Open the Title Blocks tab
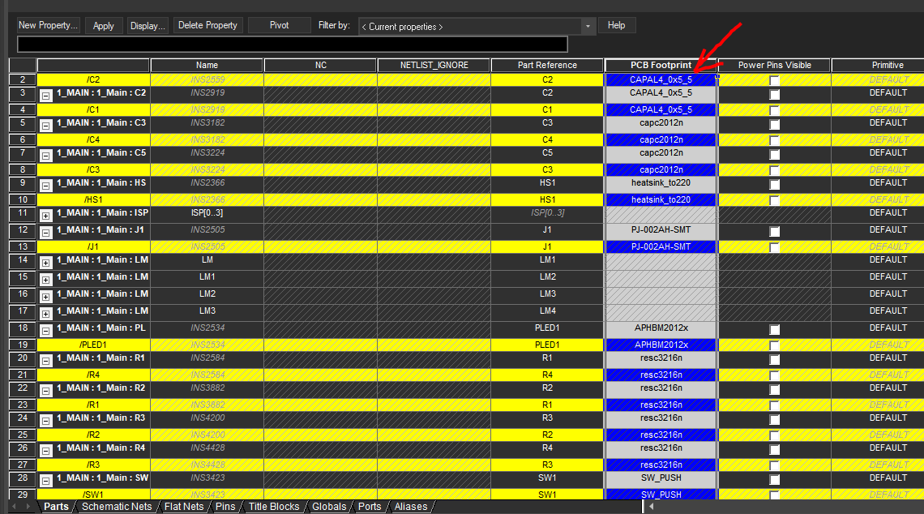Screen dimensions: 924x514 [x=273, y=506]
